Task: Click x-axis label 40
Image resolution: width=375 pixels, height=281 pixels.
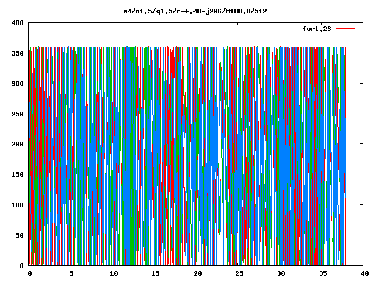Action: tap(364, 273)
